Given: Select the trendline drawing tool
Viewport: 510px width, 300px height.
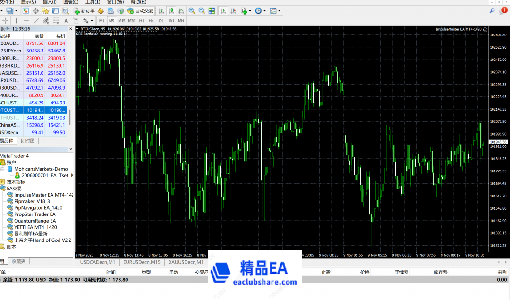Looking at the screenshot, I should coord(36,21).
